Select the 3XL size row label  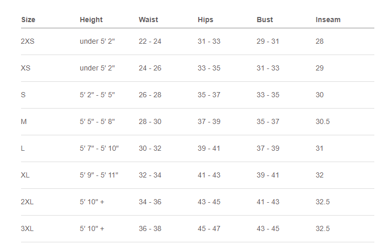27,228
